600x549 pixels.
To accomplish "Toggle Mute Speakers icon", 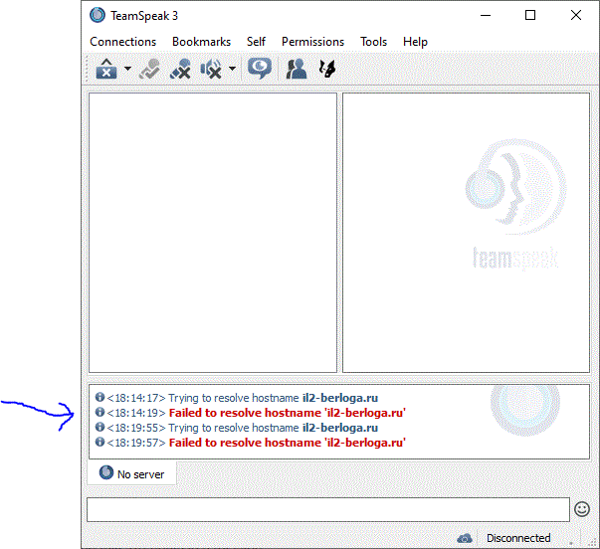I will 211,69.
